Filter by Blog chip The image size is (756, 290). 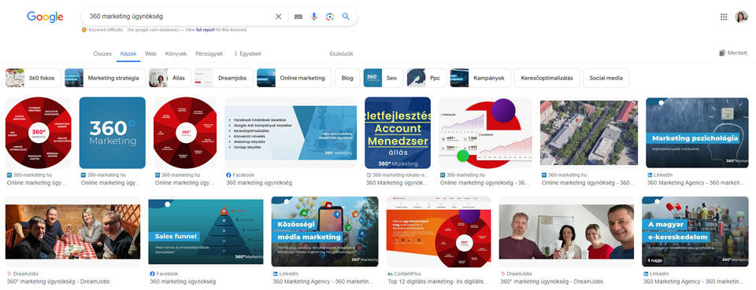click(x=347, y=78)
